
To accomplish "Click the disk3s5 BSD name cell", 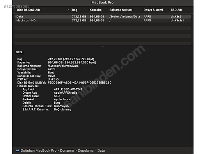I will click(x=176, y=16).
